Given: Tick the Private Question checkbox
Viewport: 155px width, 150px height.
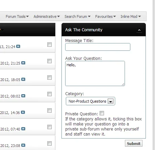Looking at the screenshot, I should [x=102, y=113].
